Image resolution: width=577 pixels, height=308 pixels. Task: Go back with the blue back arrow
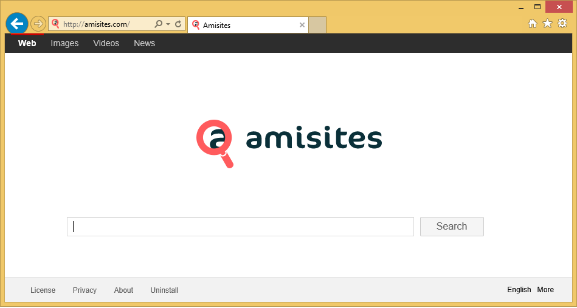pyautogui.click(x=17, y=24)
